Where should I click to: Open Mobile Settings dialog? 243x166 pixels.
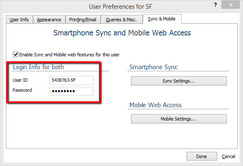[x=179, y=119]
